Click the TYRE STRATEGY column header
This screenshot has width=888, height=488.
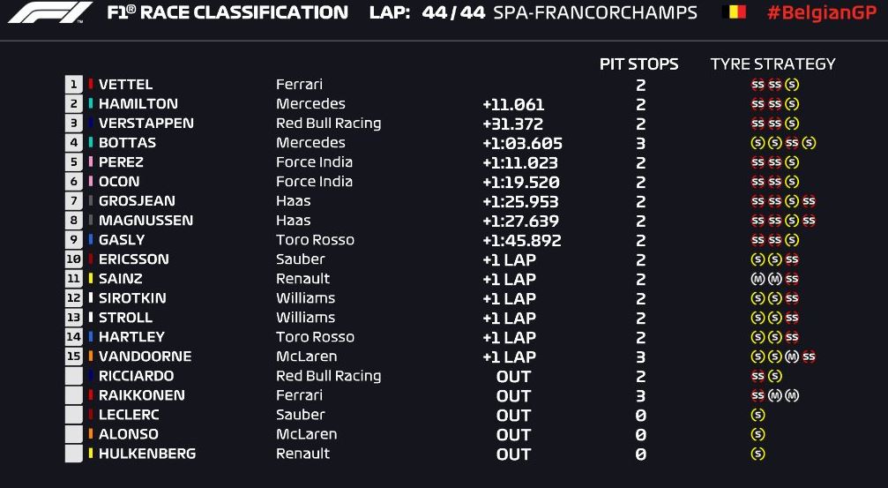click(773, 64)
